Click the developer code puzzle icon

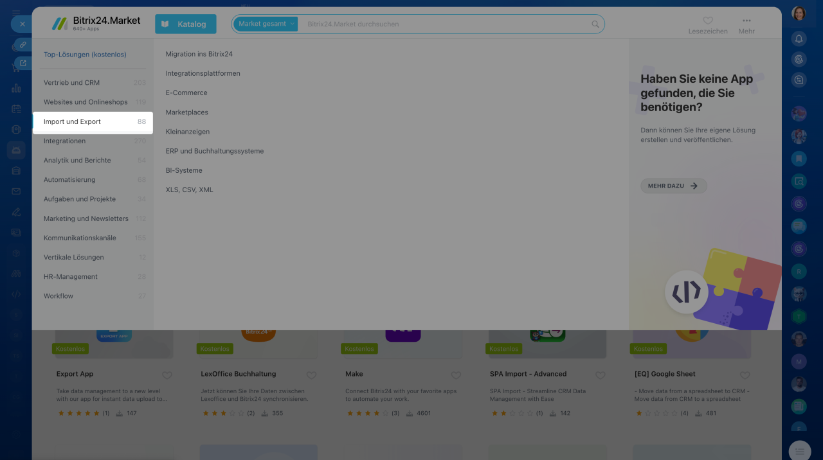686,292
